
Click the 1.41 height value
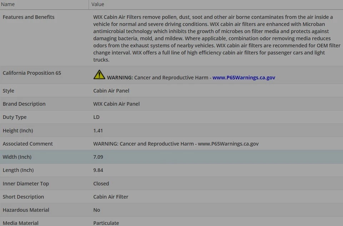pos(98,131)
